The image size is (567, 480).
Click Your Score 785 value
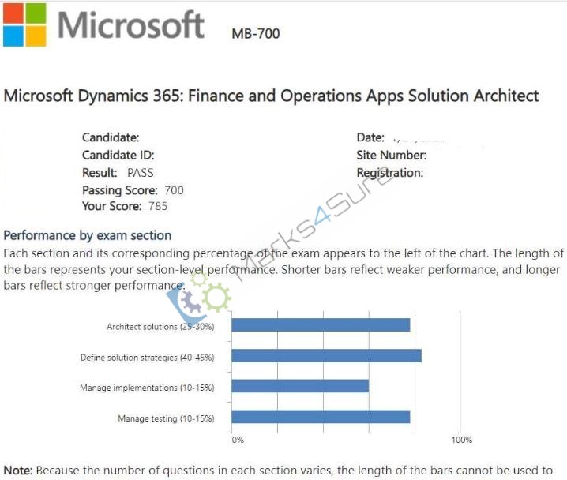(x=158, y=206)
